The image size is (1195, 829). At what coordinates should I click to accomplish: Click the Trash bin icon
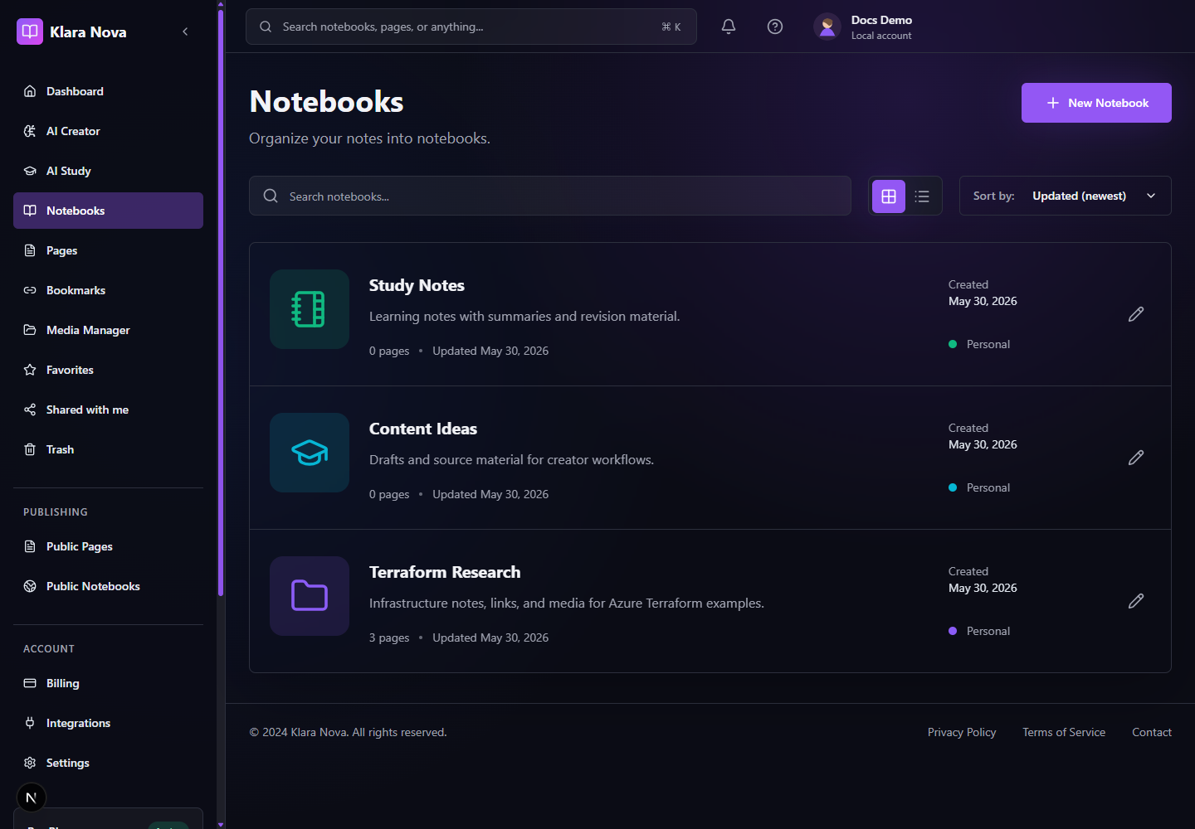point(30,449)
